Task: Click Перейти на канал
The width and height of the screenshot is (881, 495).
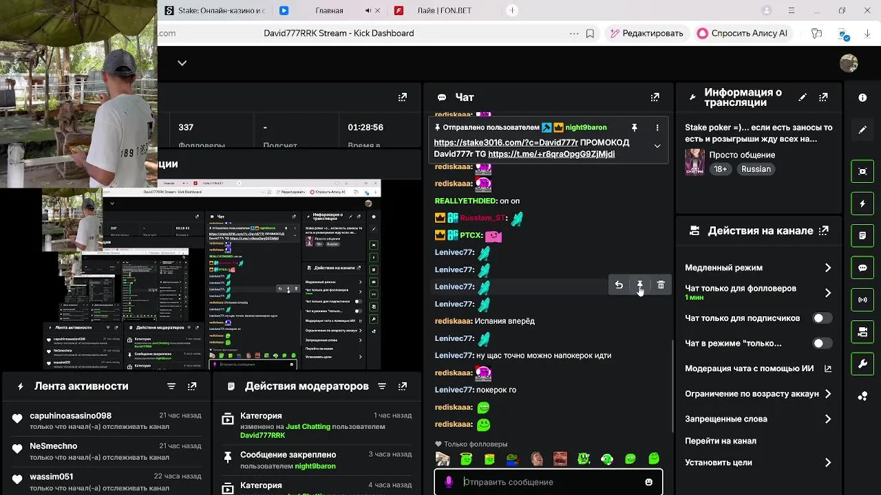Action: tap(721, 441)
